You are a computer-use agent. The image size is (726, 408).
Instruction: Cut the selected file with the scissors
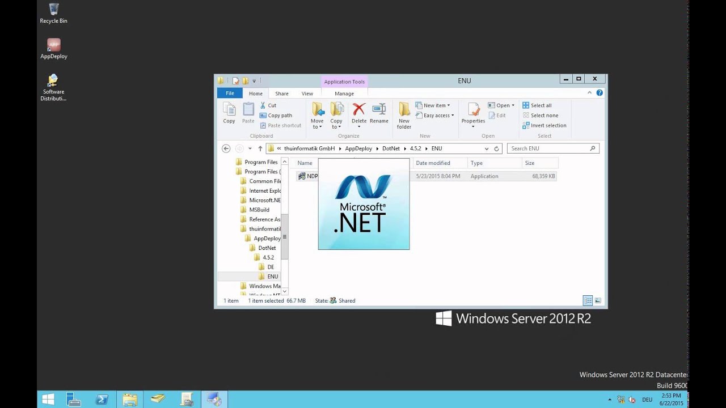pos(268,105)
